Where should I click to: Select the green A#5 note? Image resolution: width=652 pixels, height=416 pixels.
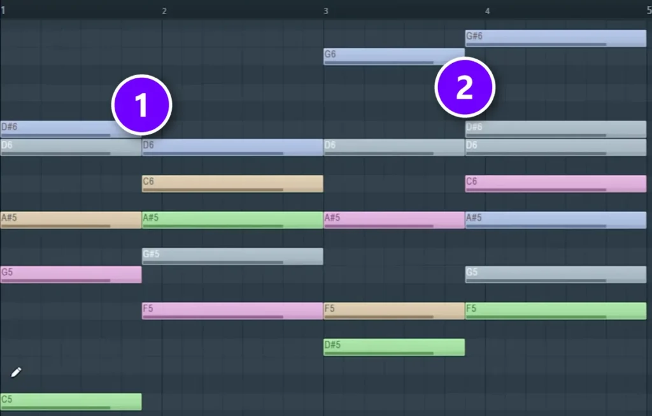coord(232,220)
